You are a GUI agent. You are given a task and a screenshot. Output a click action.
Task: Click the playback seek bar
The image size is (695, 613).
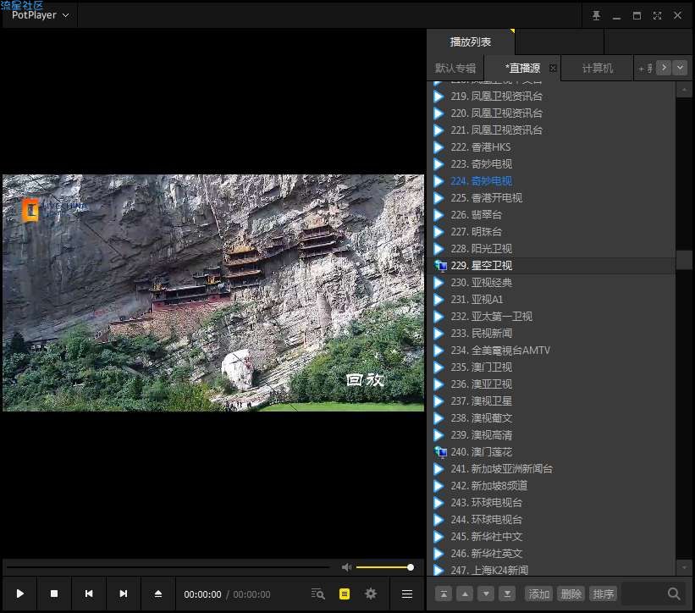(168, 567)
